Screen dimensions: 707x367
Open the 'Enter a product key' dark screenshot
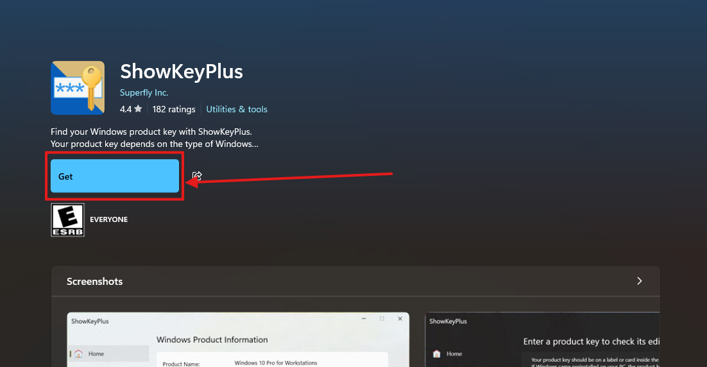click(x=542, y=339)
